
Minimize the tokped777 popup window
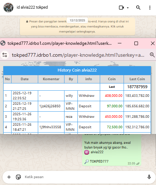coord(120,43)
